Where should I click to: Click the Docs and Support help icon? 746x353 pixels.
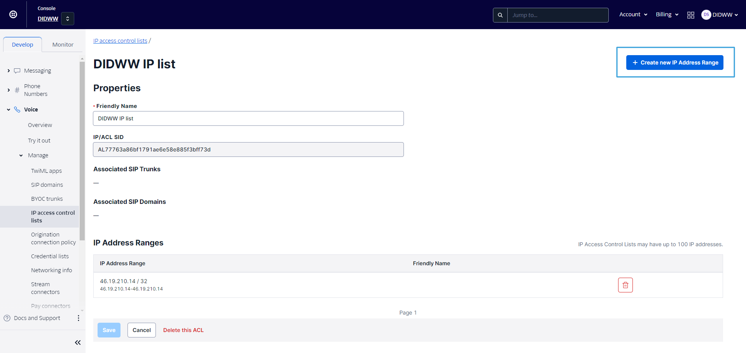[7, 318]
